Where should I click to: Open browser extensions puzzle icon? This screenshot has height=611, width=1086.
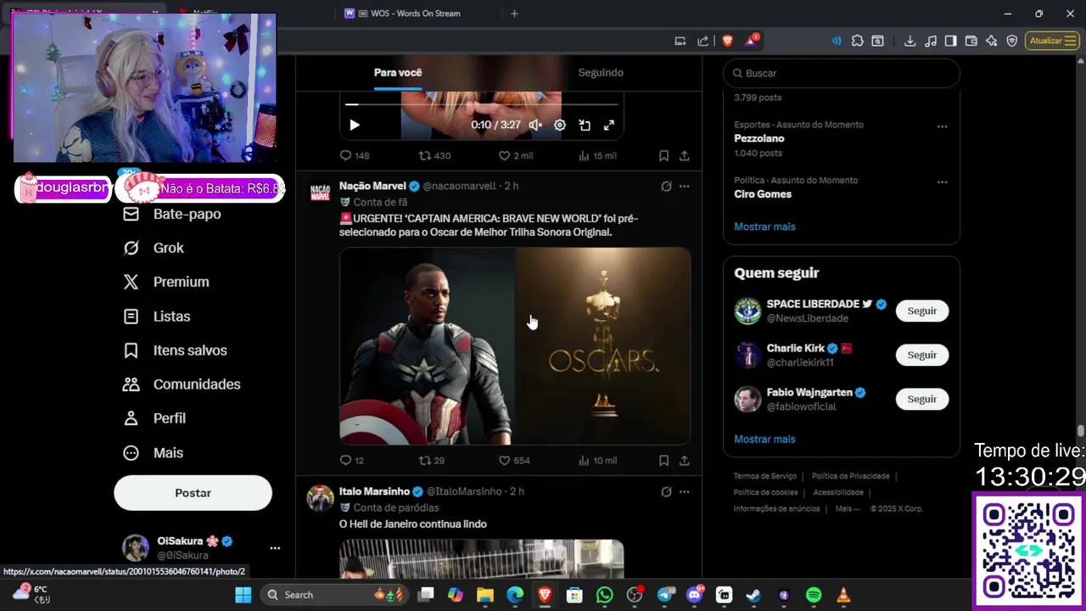[x=857, y=41]
